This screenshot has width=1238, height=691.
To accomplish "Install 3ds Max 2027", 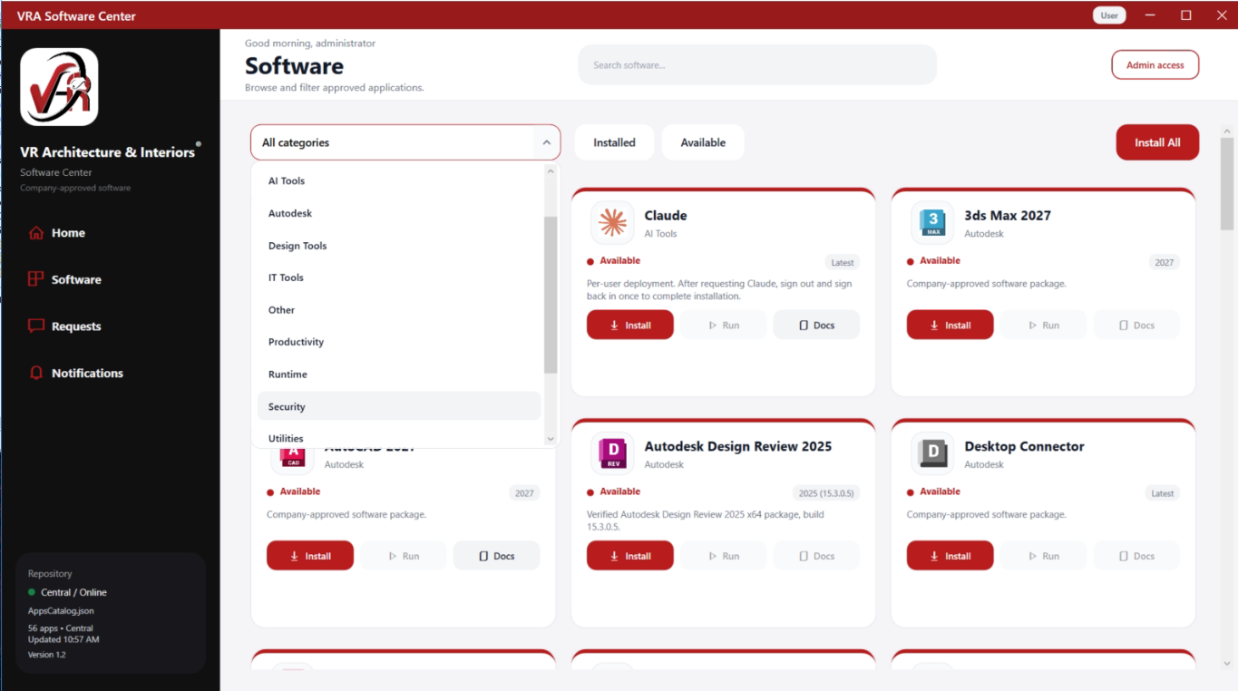I will (x=950, y=325).
